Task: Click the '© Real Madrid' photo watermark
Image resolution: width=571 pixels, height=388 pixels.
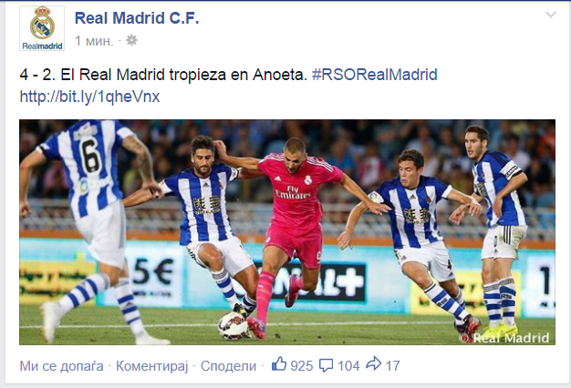Action: point(504,338)
